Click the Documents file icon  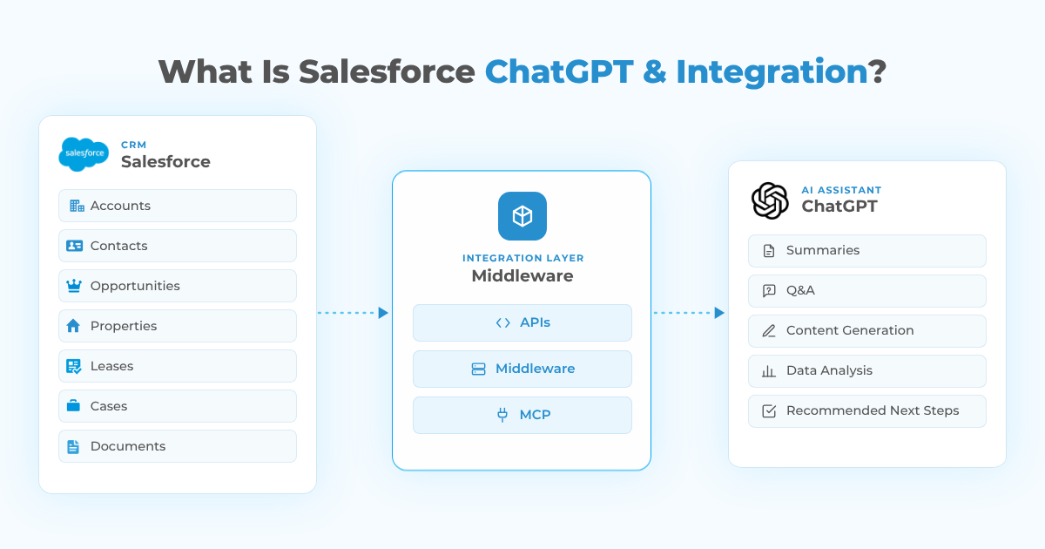tap(74, 446)
